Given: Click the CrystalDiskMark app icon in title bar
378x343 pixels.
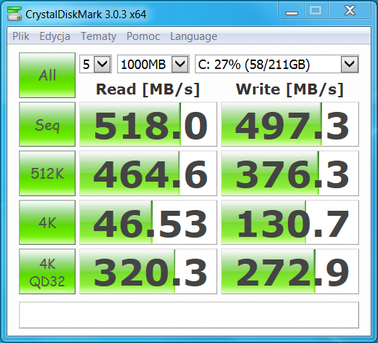Looking at the screenshot, I should [x=15, y=14].
